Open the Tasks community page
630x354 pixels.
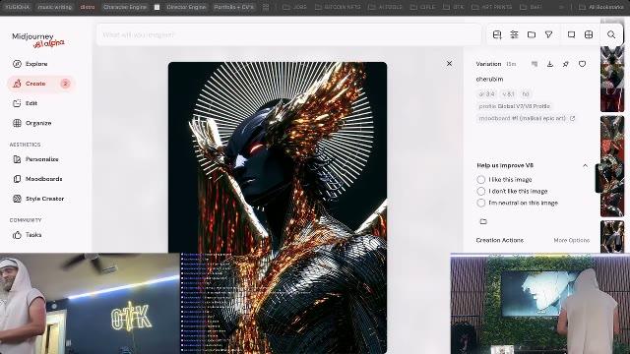pos(28,235)
